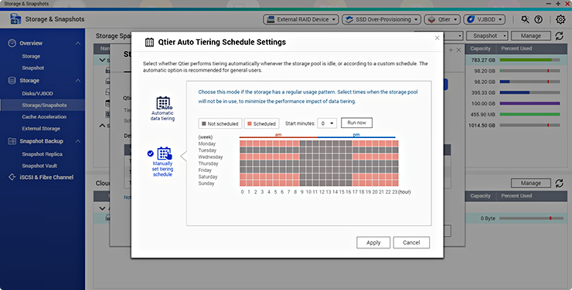Collapse the Overview sidebar section
This screenshot has height=290, width=572.
pyautogui.click(x=78, y=43)
